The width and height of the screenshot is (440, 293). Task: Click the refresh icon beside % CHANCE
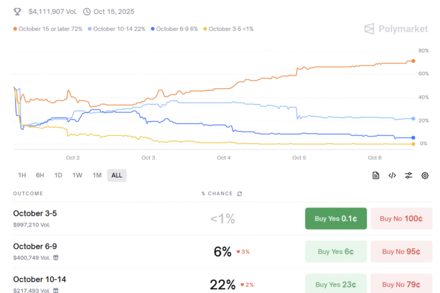(240, 194)
